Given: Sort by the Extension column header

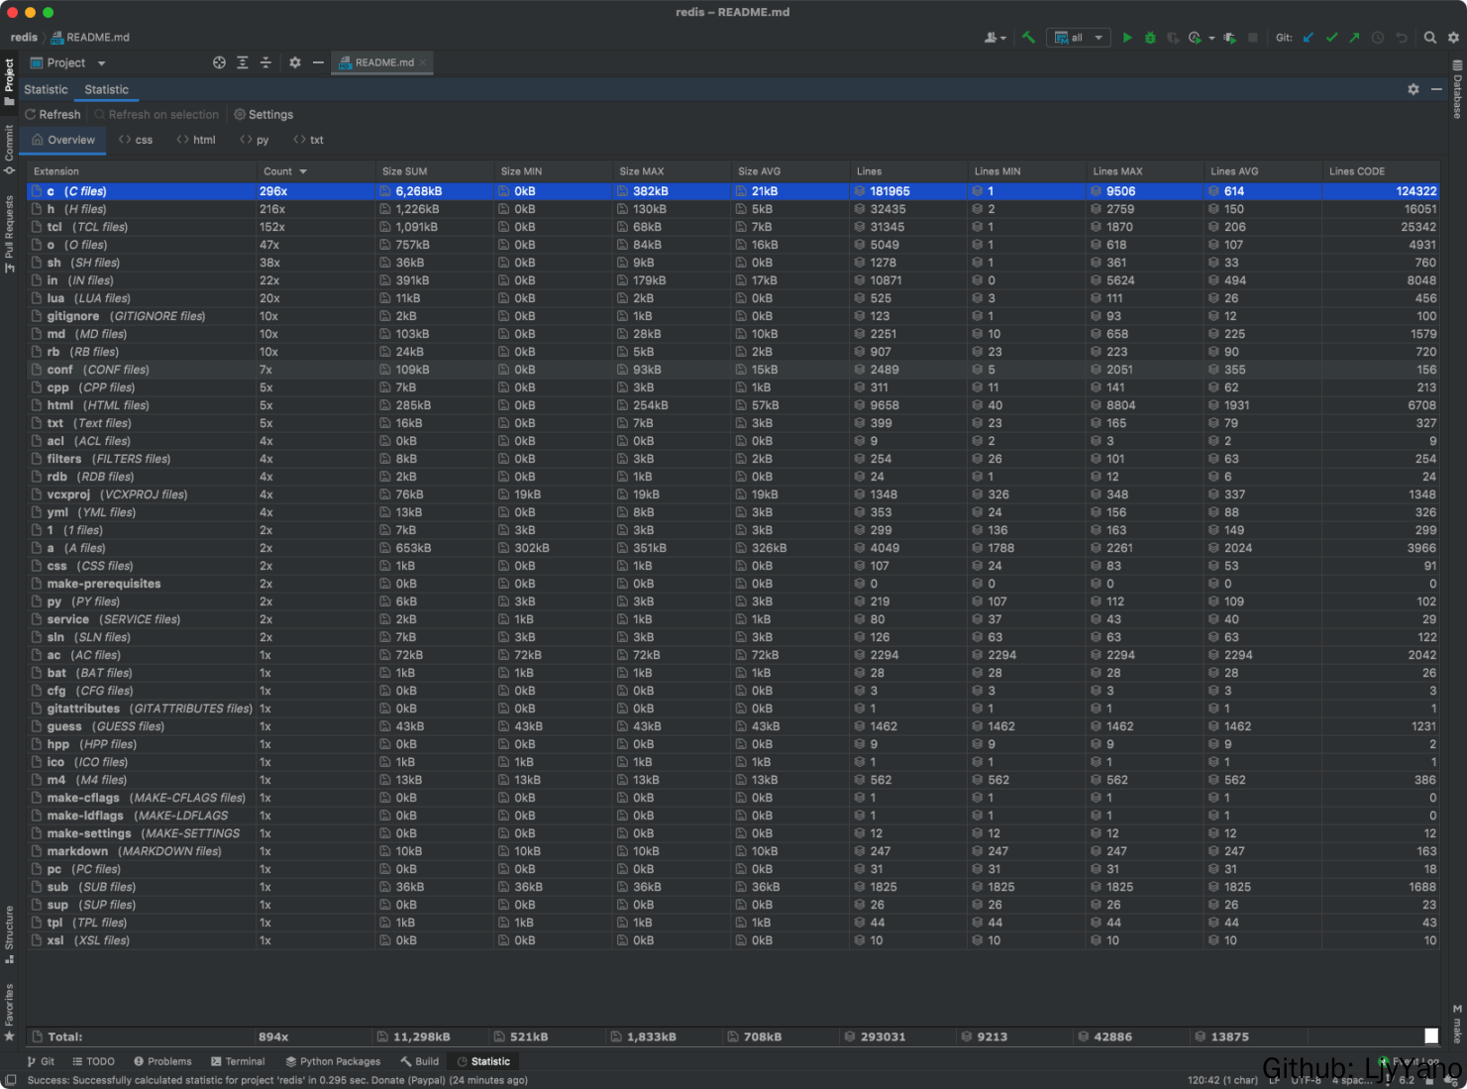Looking at the screenshot, I should [x=142, y=171].
